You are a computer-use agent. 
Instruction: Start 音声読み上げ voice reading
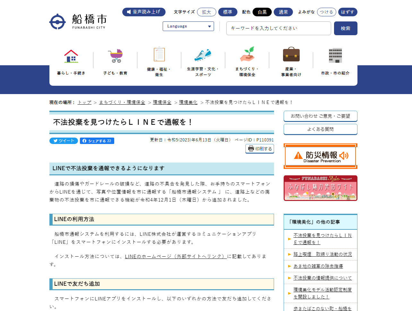click(x=144, y=12)
